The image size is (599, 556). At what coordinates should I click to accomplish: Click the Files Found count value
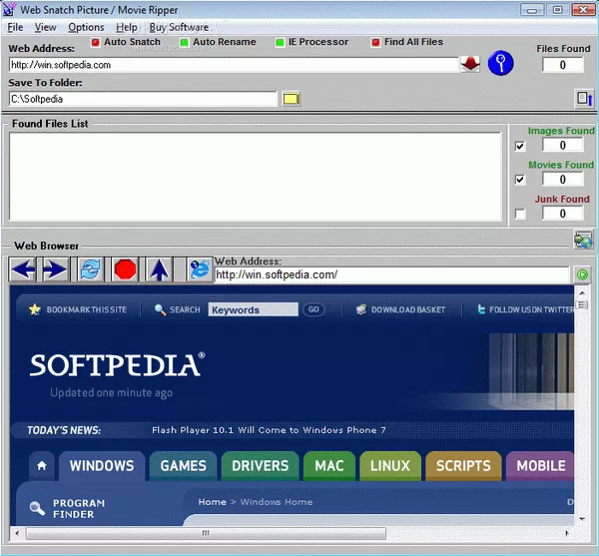pos(563,65)
